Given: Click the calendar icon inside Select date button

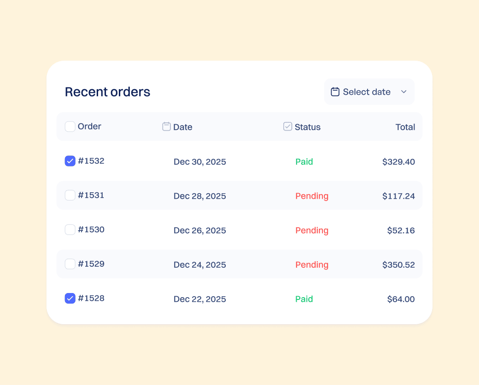Looking at the screenshot, I should click(335, 92).
